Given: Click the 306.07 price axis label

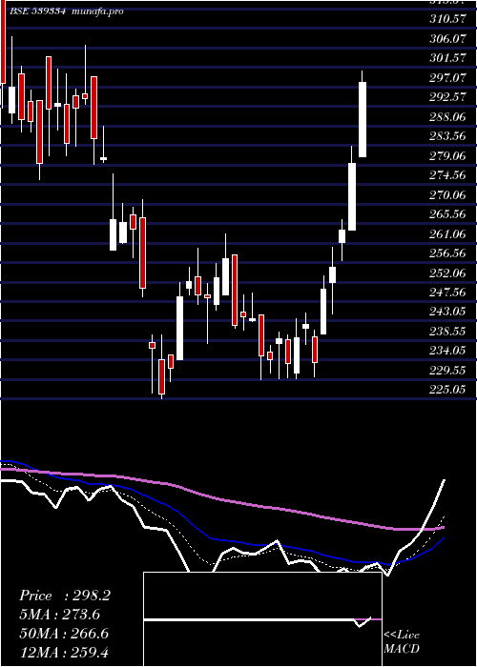Looking at the screenshot, I should click(x=447, y=38).
